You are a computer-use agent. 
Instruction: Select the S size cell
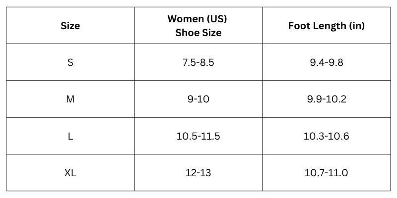[70, 62]
